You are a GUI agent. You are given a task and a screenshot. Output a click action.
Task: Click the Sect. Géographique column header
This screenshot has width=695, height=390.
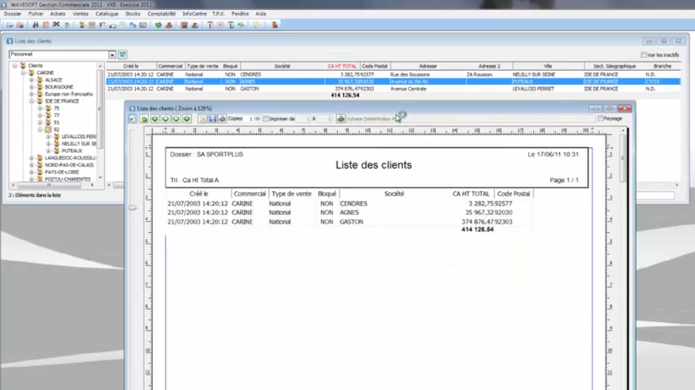[x=614, y=66]
